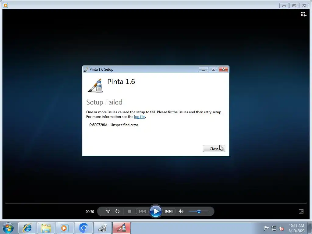Maximize the Pinta 1.6 Setup window
The image size is (312, 234).
click(x=213, y=69)
